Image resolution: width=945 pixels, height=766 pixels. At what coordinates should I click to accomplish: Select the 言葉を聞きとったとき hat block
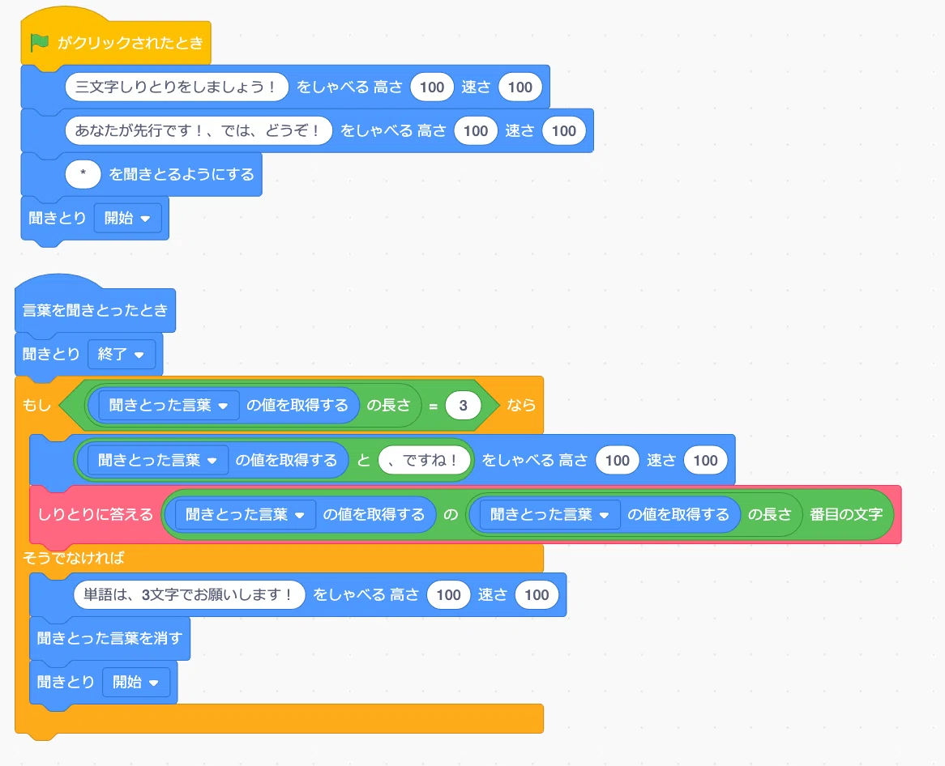(x=95, y=304)
